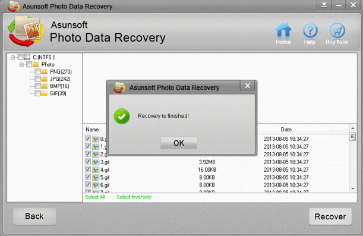The image size is (363, 236).
Task: Click the image file icon for 5.gif
Action: pos(96,177)
